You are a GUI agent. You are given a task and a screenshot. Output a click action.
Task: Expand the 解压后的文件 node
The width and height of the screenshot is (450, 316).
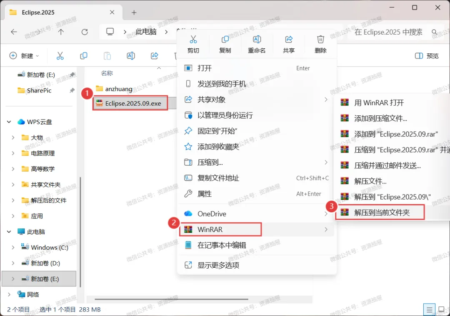click(13, 200)
